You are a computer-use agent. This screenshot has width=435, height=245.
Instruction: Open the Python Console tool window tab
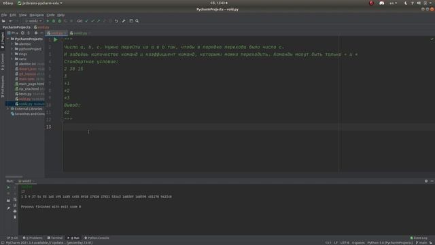[97, 238]
